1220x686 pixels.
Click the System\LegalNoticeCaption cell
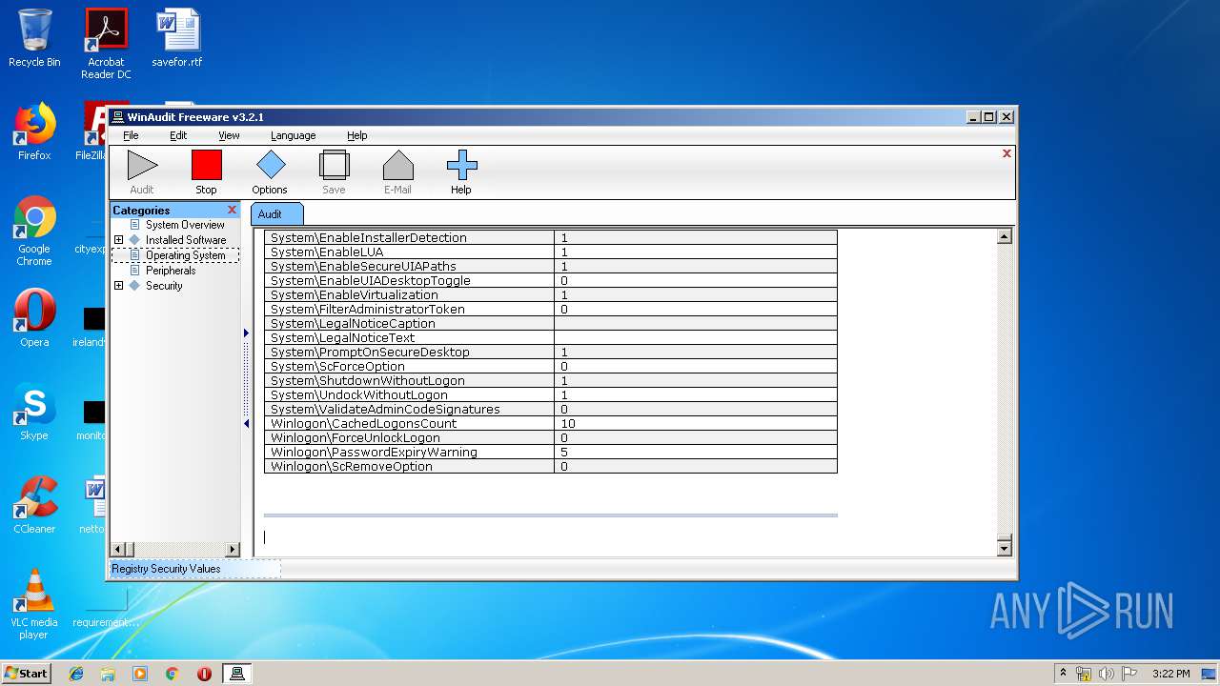pyautogui.click(x=410, y=323)
